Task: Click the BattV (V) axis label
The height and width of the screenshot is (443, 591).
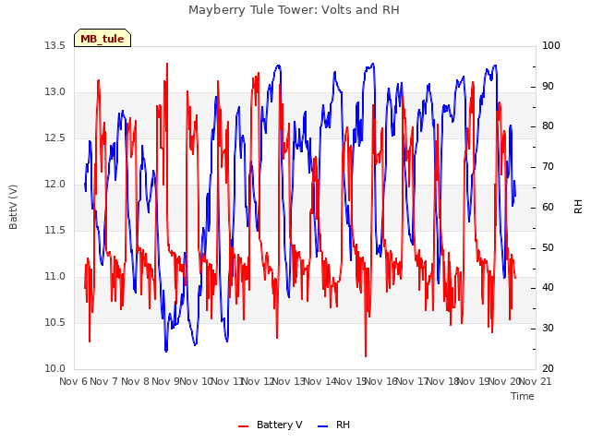Action: point(13,207)
